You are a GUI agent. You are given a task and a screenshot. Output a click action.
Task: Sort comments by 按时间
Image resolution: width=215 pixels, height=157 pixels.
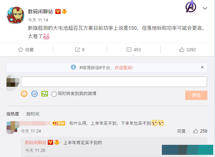(33, 114)
